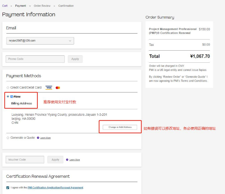This screenshot has width=225, height=194.
Task: Apply the promo code button
Action: coord(75,59)
